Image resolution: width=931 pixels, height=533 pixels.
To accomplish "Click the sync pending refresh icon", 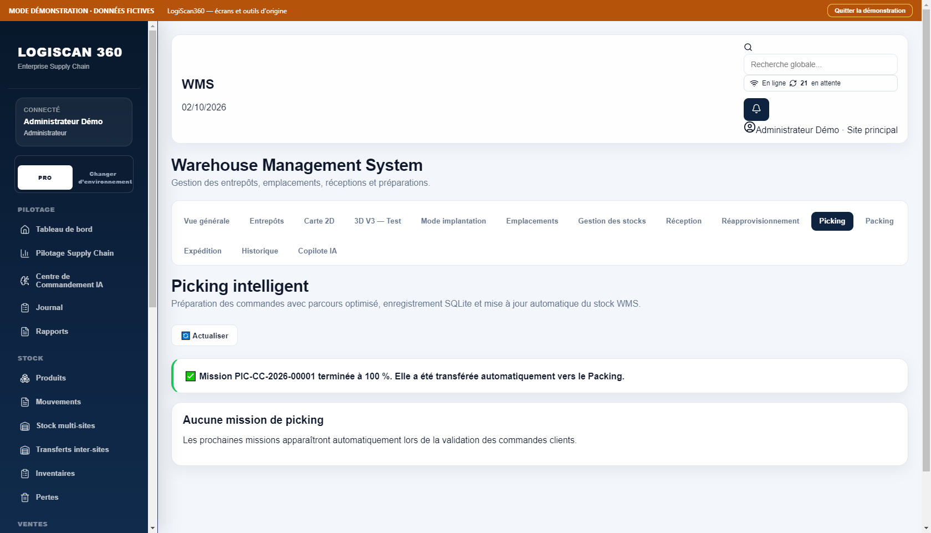I will (793, 83).
